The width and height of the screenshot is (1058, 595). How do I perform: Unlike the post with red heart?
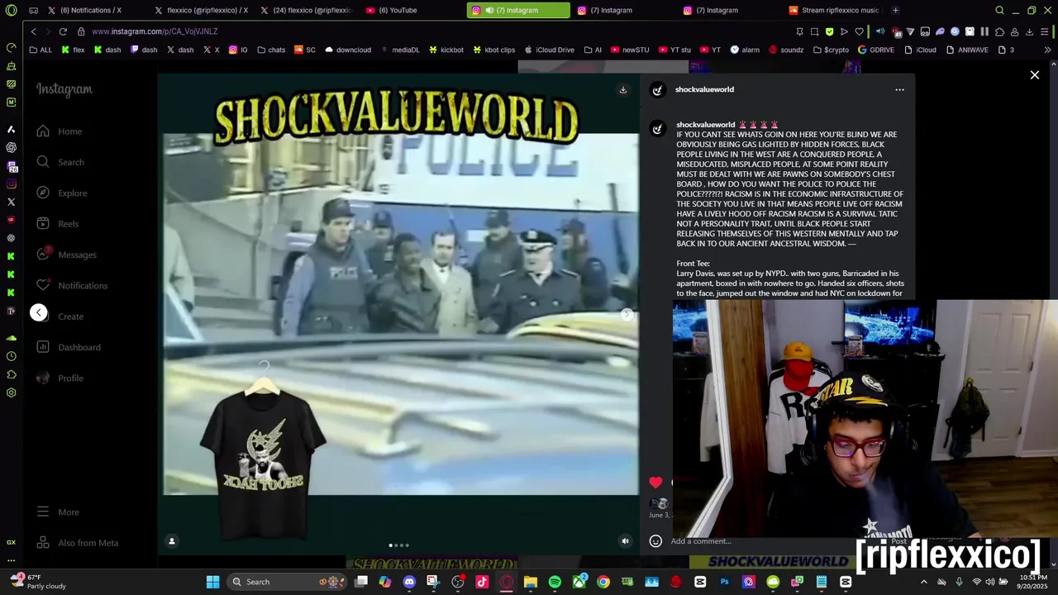click(655, 482)
